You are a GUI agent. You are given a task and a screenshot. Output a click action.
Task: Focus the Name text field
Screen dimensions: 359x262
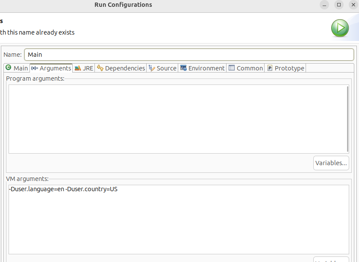pos(188,55)
